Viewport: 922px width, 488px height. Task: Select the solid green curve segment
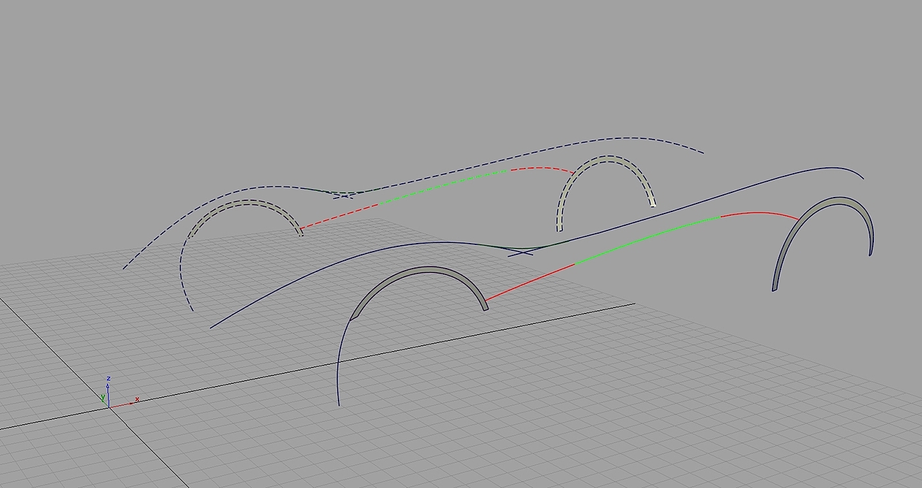[x=649, y=238]
